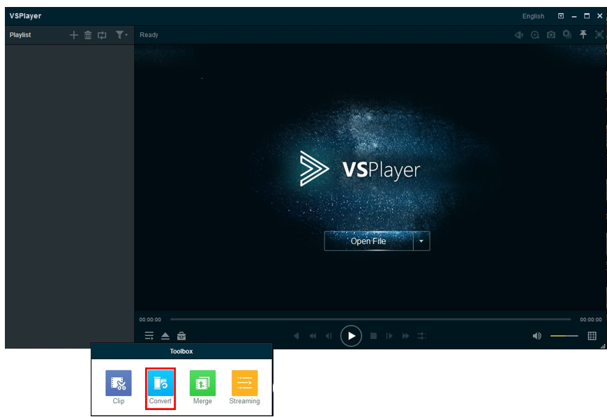Open the title bar dropdown menu icon

click(561, 16)
